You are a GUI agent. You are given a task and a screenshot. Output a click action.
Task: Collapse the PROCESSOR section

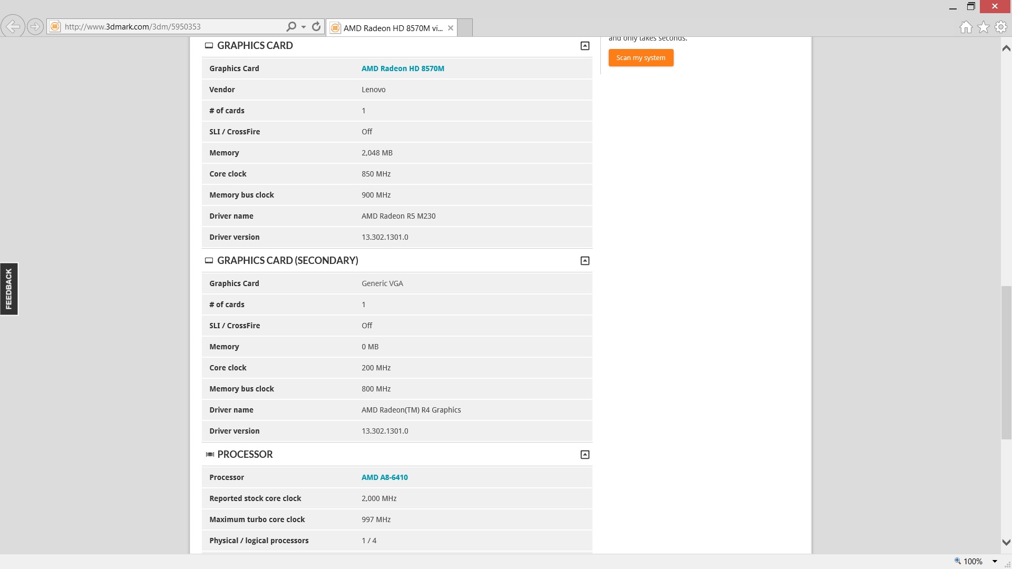tap(585, 455)
